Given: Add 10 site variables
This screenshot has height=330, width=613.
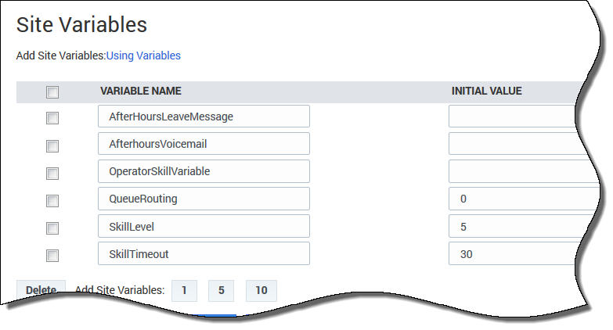Looking at the screenshot, I should click(261, 290).
